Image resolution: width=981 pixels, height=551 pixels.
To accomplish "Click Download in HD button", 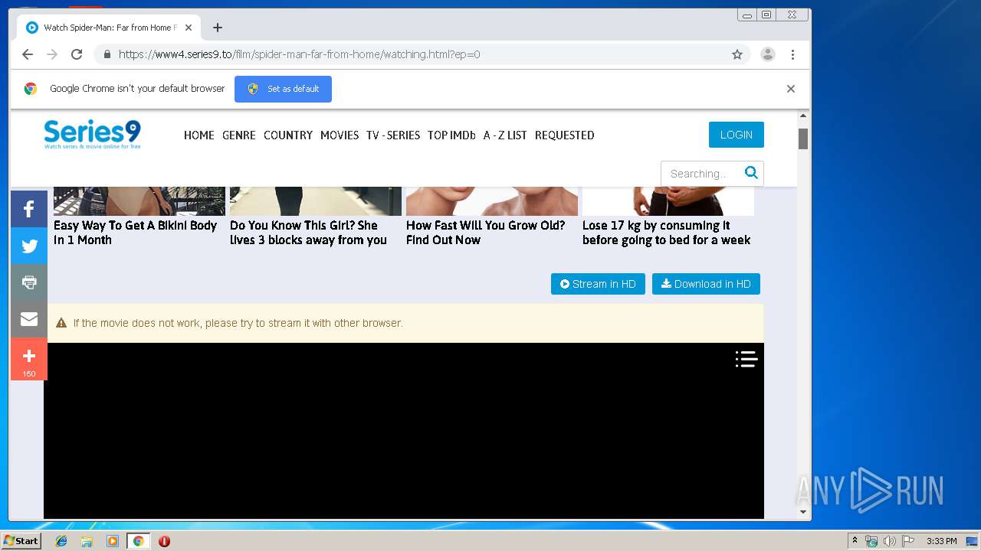I will tap(706, 284).
